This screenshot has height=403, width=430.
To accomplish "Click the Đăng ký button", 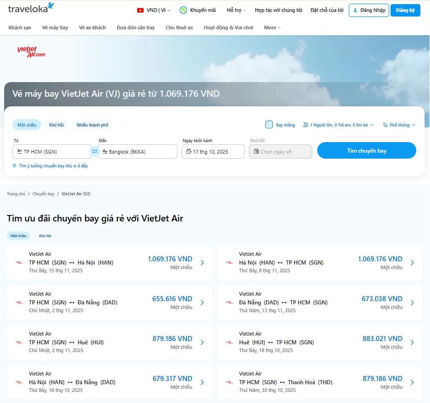I will [405, 10].
